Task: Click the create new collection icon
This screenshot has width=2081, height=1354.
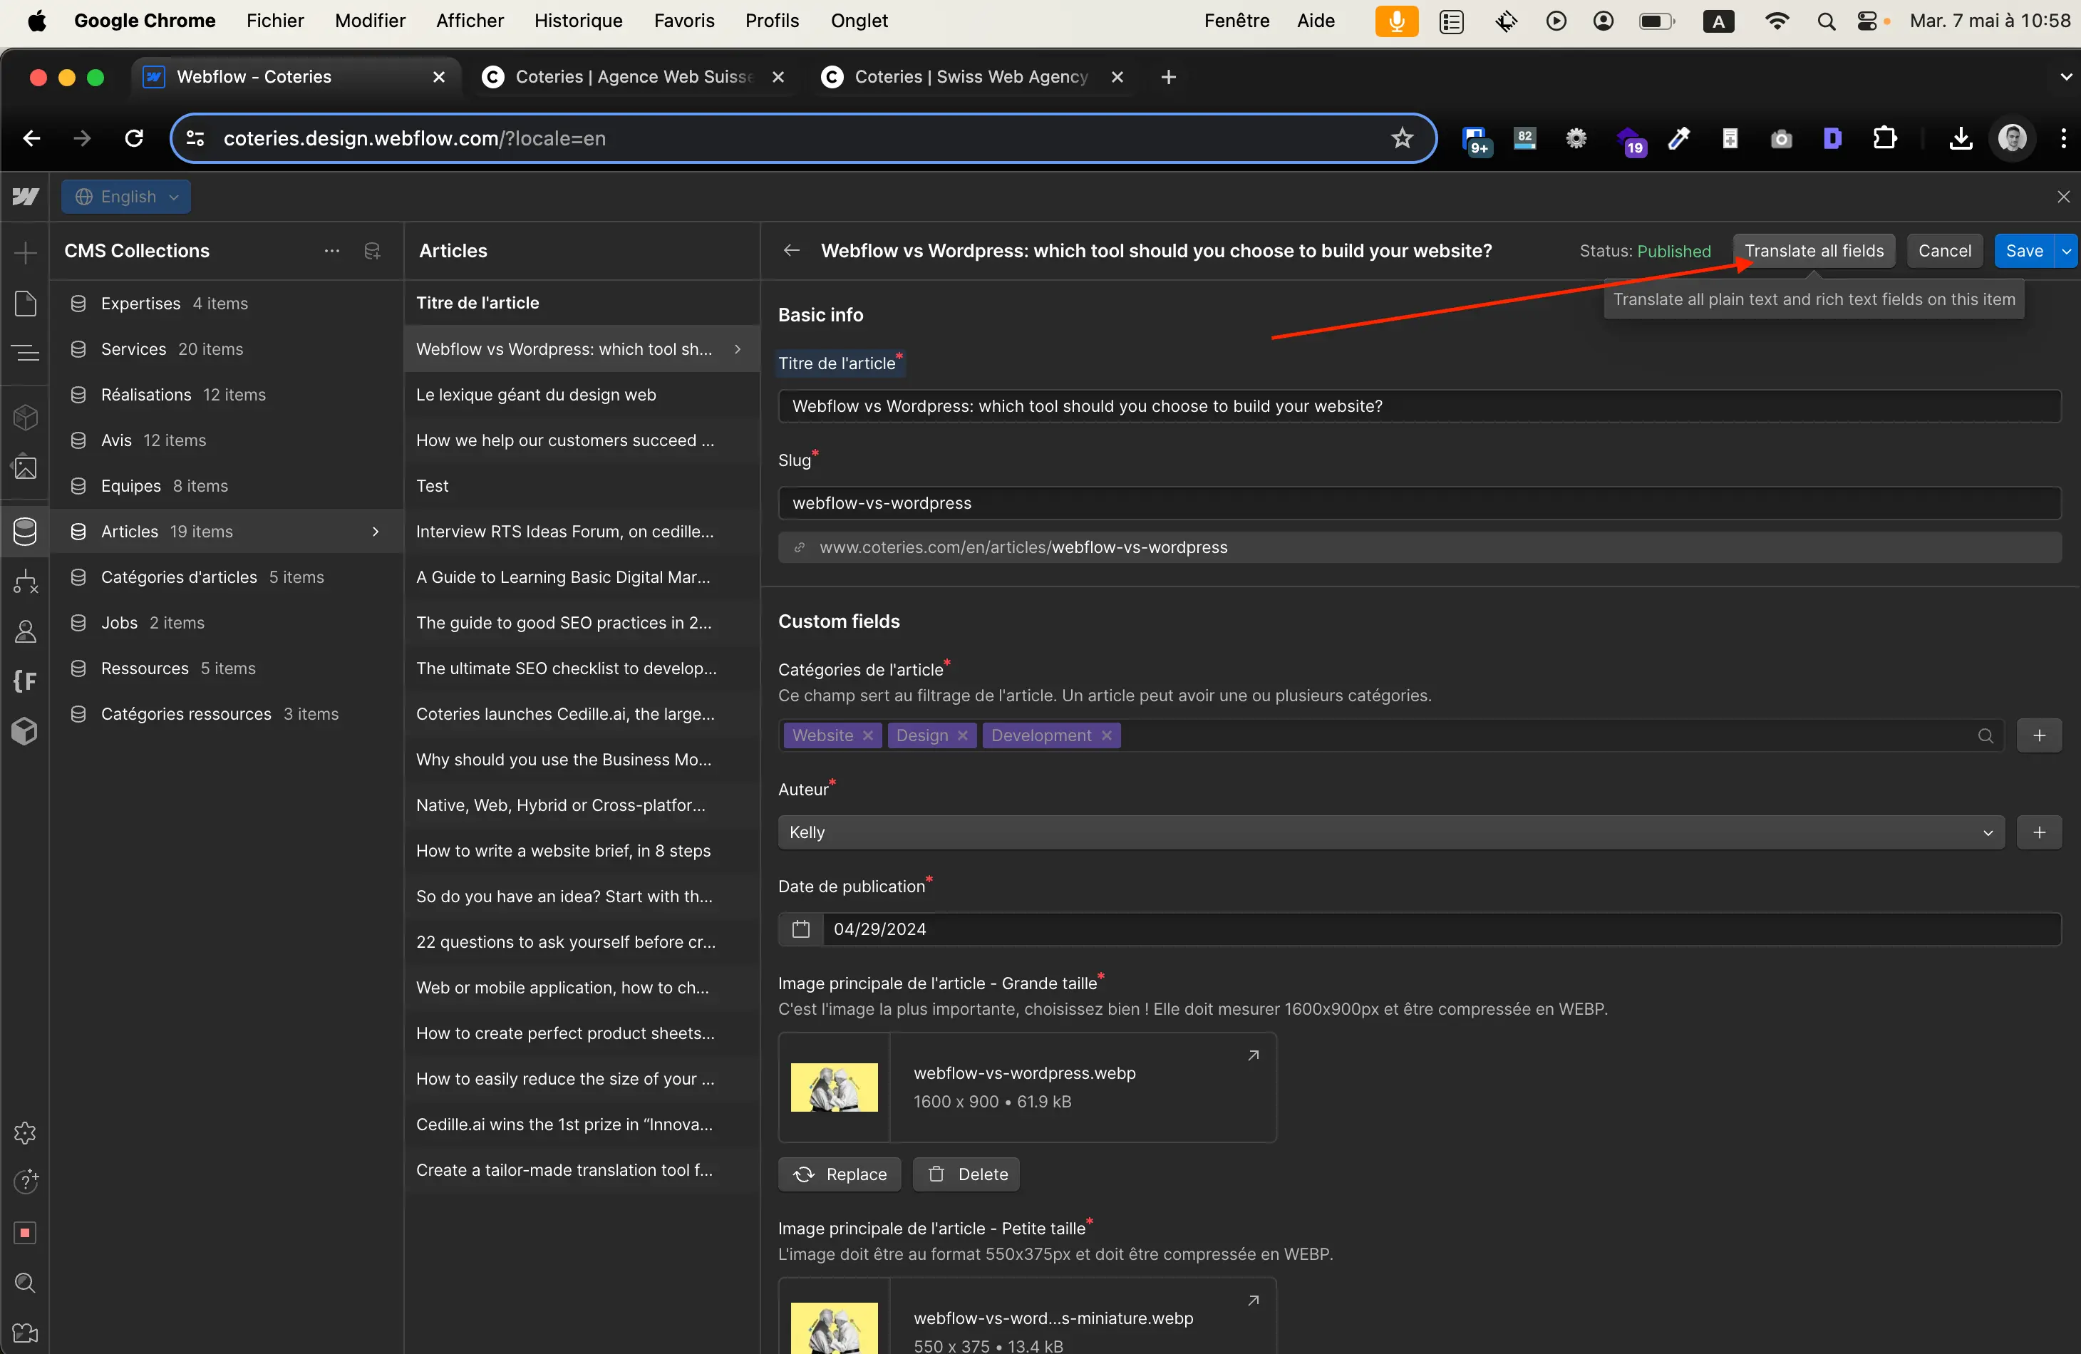Action: point(373,251)
